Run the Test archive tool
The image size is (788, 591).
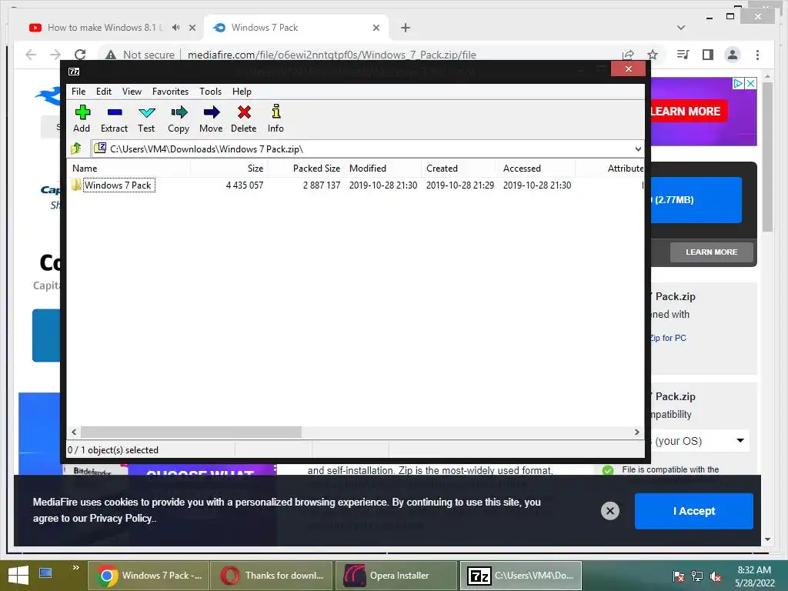pyautogui.click(x=146, y=119)
